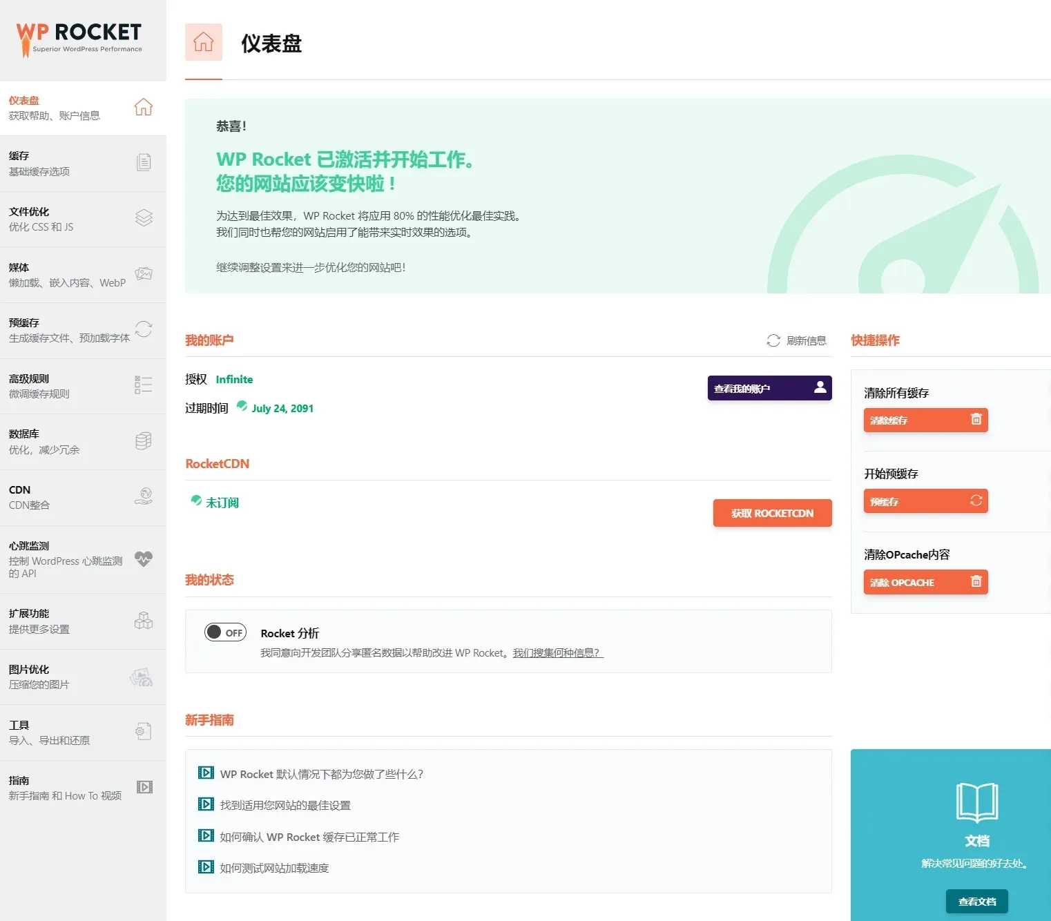1051x921 pixels.
Task: Click the trash icon on 清除 OPCACHE button
Action: pyautogui.click(x=976, y=581)
